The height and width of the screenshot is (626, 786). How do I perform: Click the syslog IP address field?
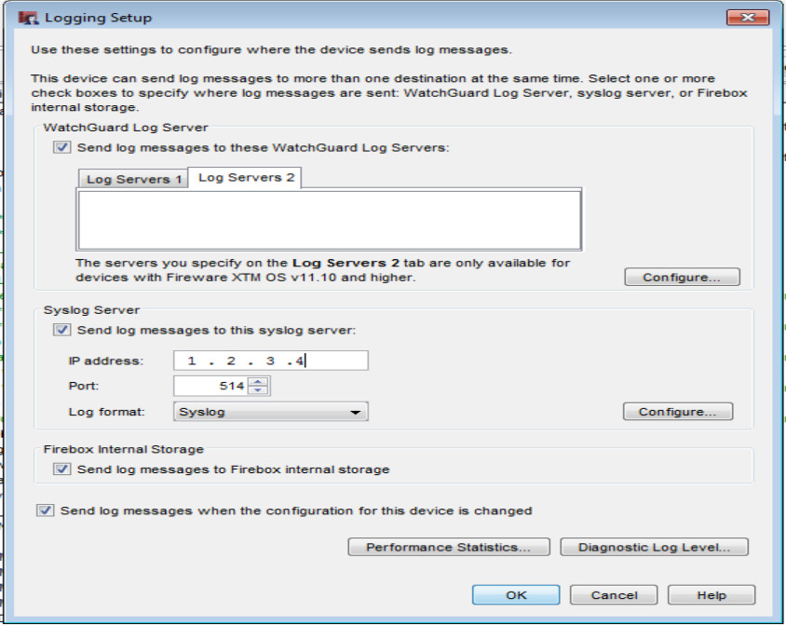pos(271,361)
